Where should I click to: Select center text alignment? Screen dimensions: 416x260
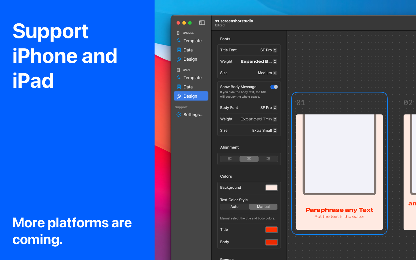click(x=249, y=159)
